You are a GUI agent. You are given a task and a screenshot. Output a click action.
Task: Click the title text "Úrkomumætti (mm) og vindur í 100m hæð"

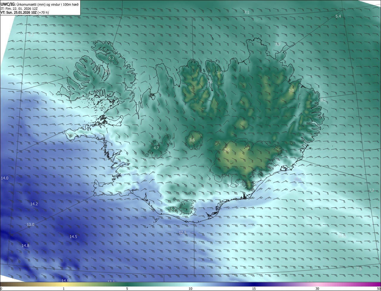click(x=48, y=4)
